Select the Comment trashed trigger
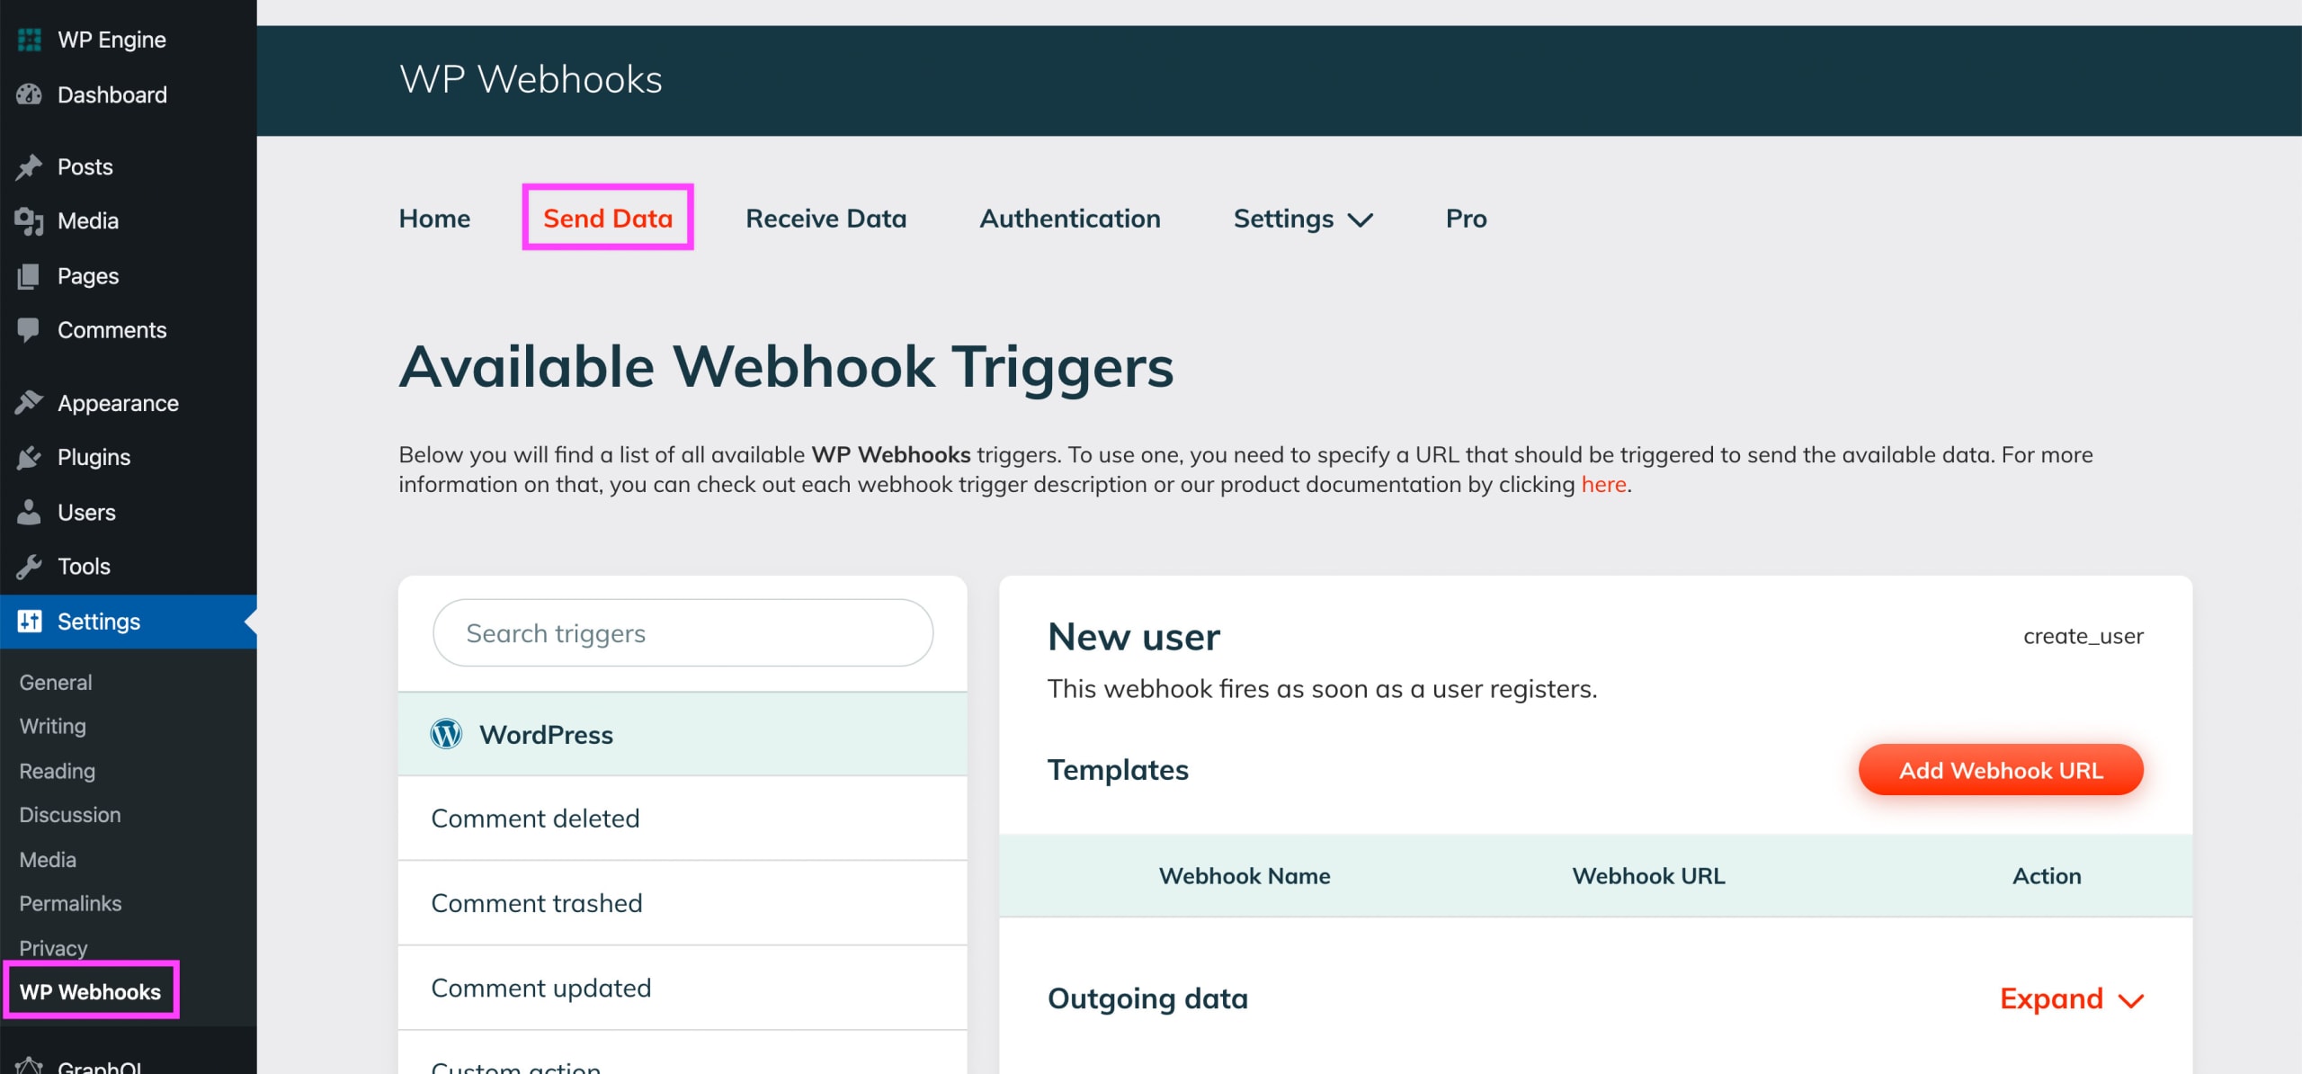 tap(537, 903)
